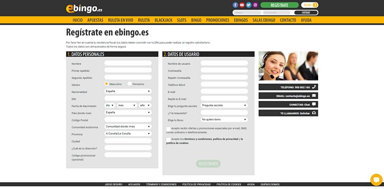Open the Provincia dropdown
The height and width of the screenshot is (189, 384).
[128, 134]
